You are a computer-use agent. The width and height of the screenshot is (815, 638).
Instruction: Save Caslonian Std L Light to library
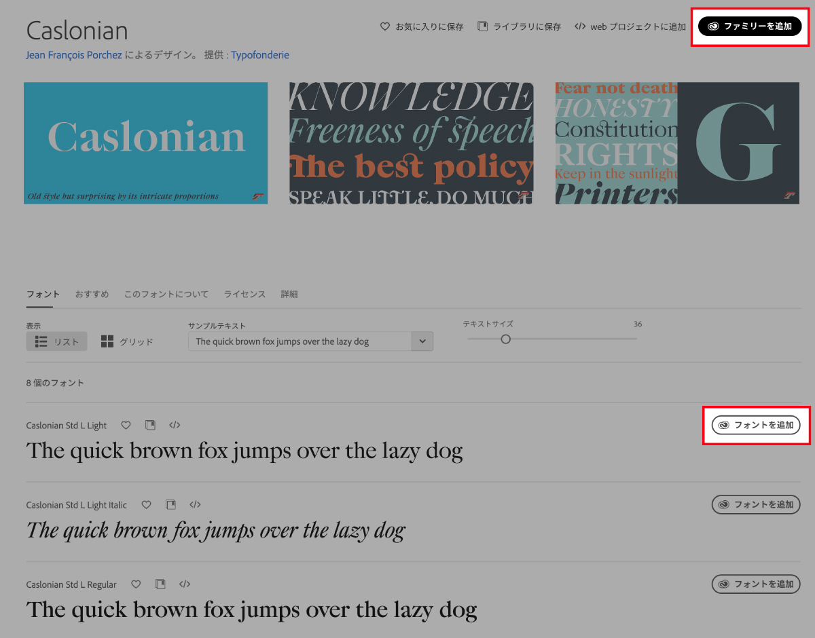pos(150,425)
